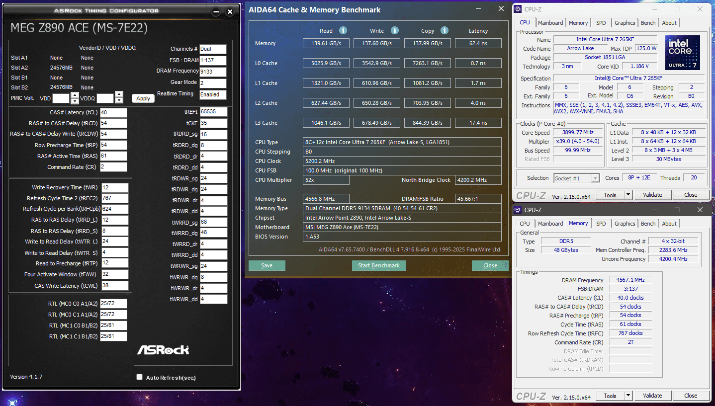Screen dimensions: 715x406
Task: Click Tools button in lower CPU-Z window
Action: click(610, 396)
